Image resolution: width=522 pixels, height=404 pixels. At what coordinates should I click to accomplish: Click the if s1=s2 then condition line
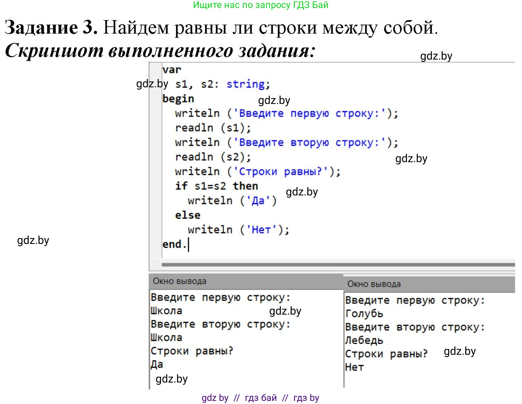click(x=217, y=186)
